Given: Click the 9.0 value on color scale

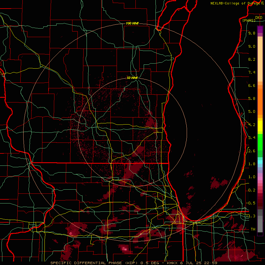Looking at the screenshot, I should pos(252,47).
